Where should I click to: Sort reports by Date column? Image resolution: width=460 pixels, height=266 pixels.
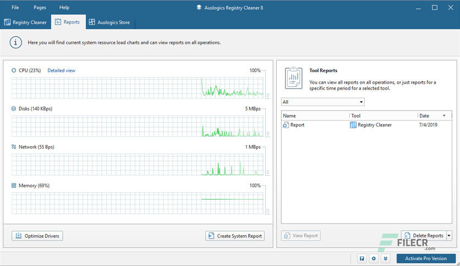pos(435,116)
